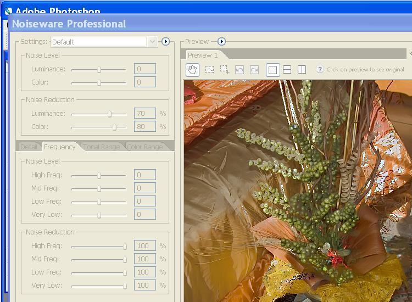Open the Tonal Range tab
412x302 pixels.
tap(101, 147)
